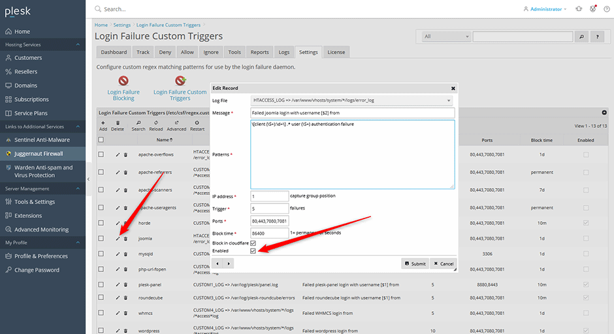Toggle Block in cloudflare checkbox
Image resolution: width=614 pixels, height=334 pixels.
click(253, 243)
